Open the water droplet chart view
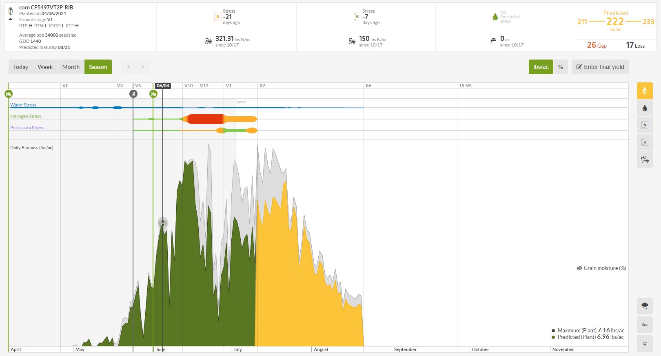 click(645, 108)
